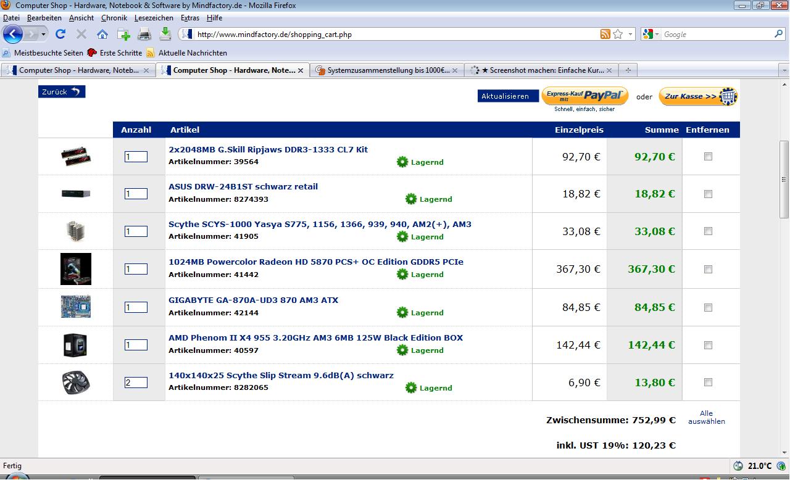Image resolution: width=790 pixels, height=480 pixels.
Task: Open the Ansicht menu
Action: pos(81,18)
